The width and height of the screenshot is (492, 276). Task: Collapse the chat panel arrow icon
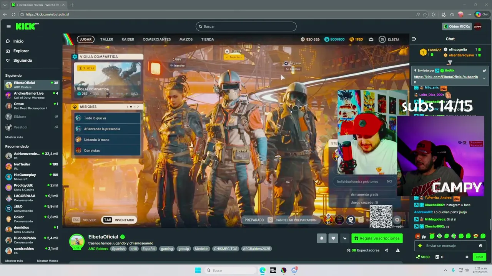(414, 39)
